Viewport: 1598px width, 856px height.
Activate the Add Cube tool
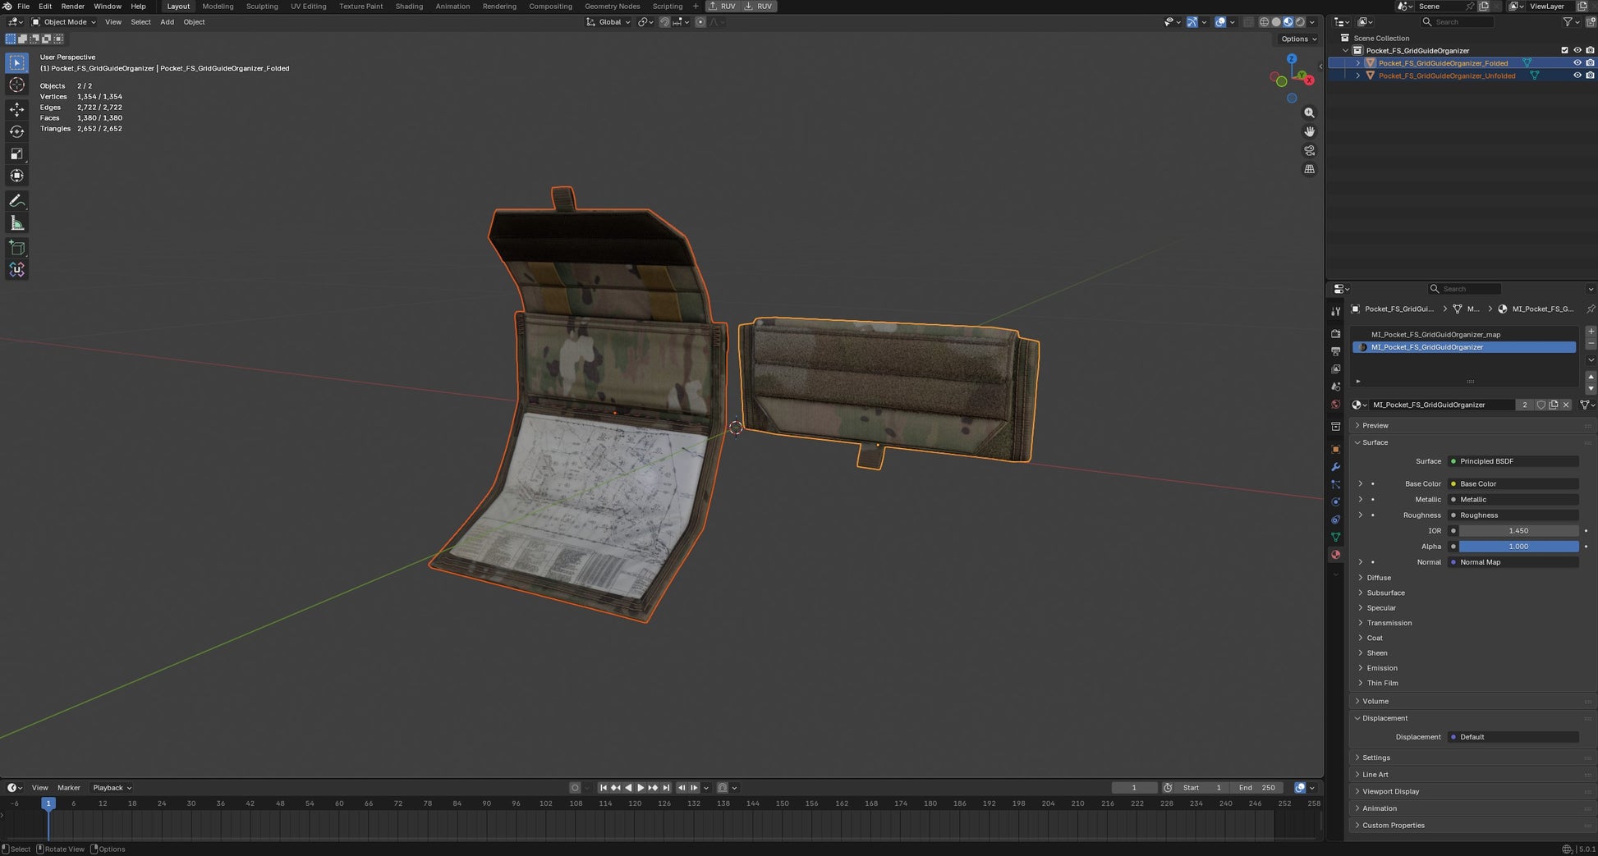tap(16, 248)
